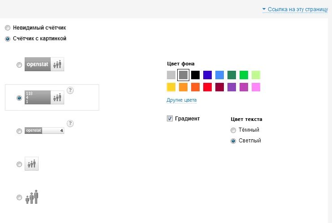Choose the Тёмный text color option
The image size is (332, 223).
(233, 130)
